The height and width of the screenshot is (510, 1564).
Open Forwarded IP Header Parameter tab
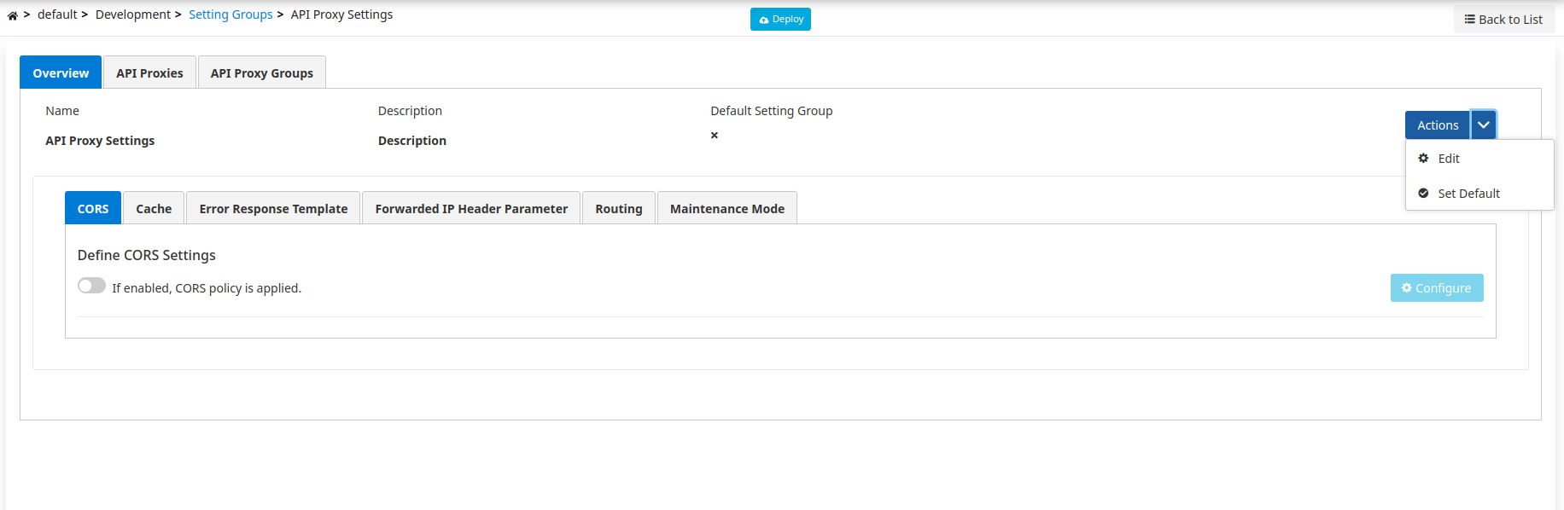[x=471, y=208]
